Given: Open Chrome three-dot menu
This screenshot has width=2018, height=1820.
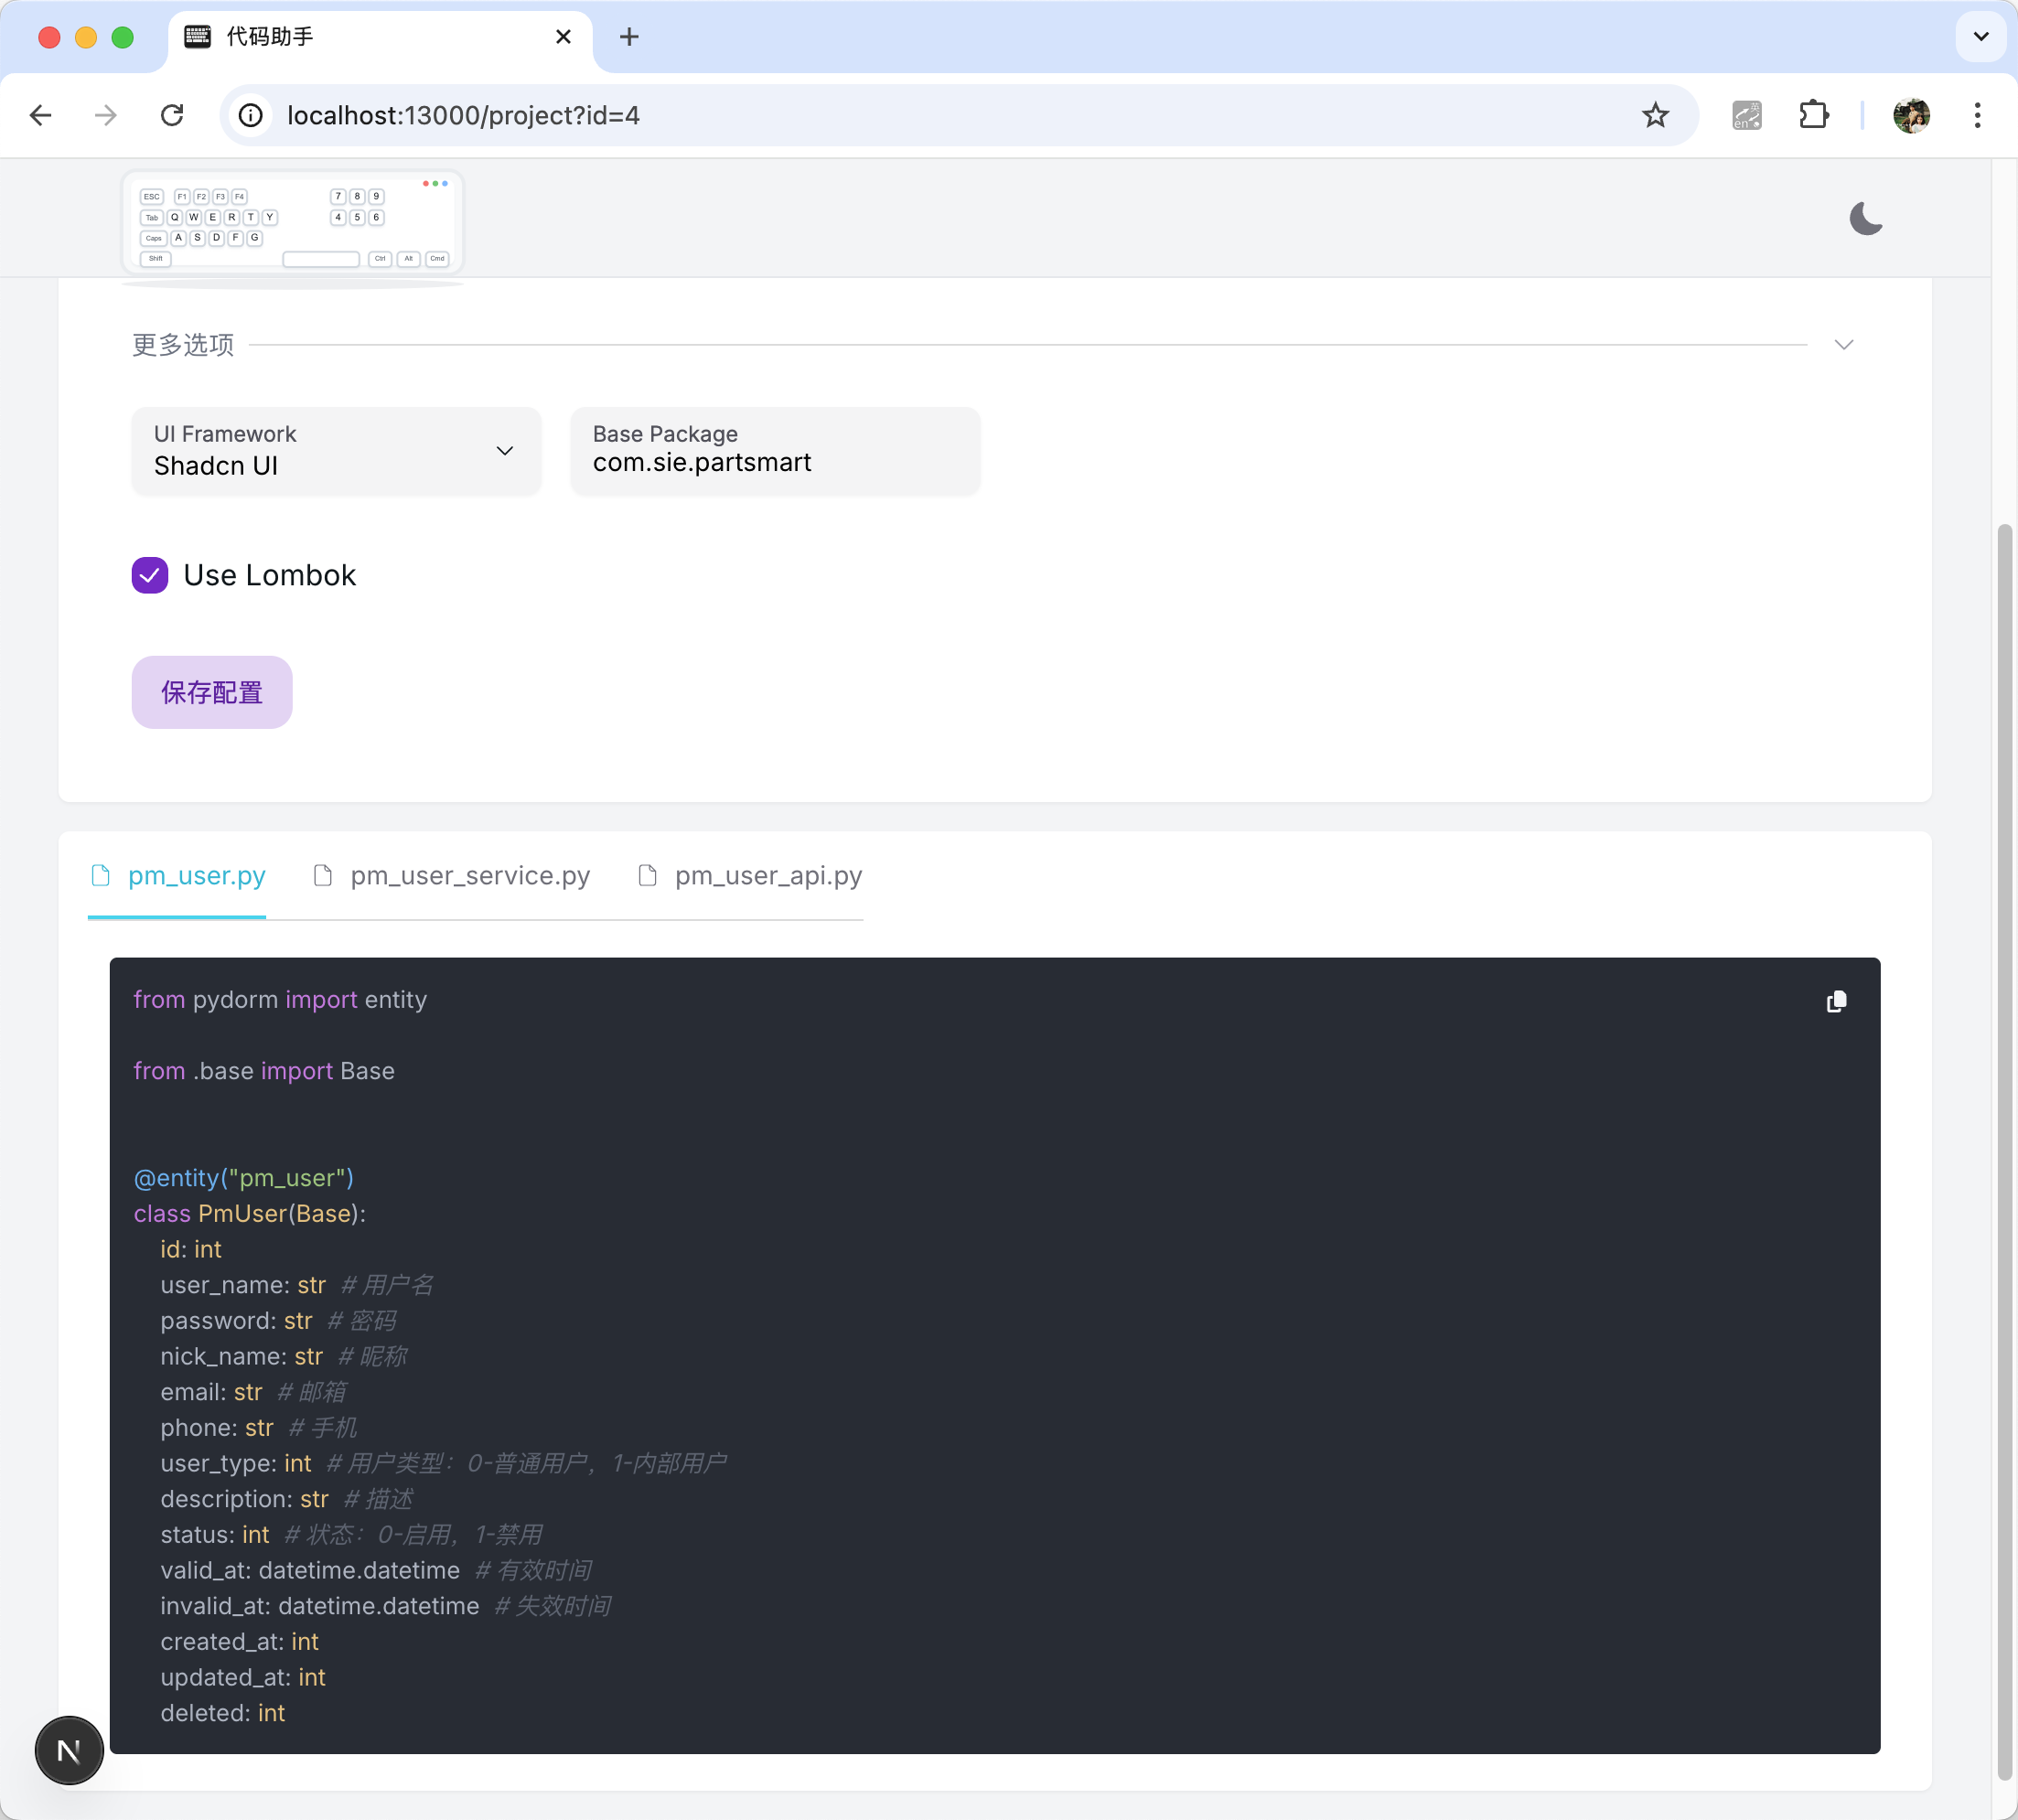Looking at the screenshot, I should pos(1977,116).
